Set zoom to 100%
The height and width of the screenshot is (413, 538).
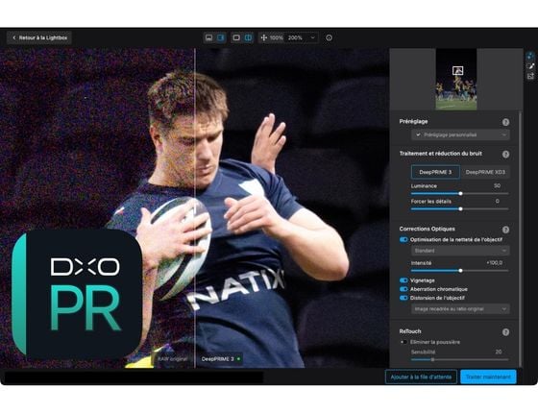pos(277,37)
